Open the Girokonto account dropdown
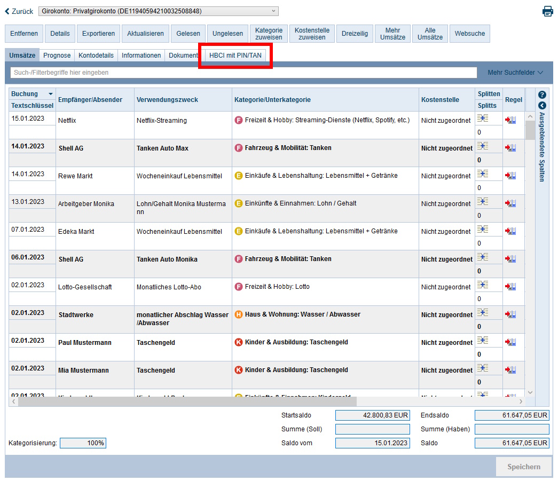Image resolution: width=558 pixels, height=481 pixels. tap(159, 11)
